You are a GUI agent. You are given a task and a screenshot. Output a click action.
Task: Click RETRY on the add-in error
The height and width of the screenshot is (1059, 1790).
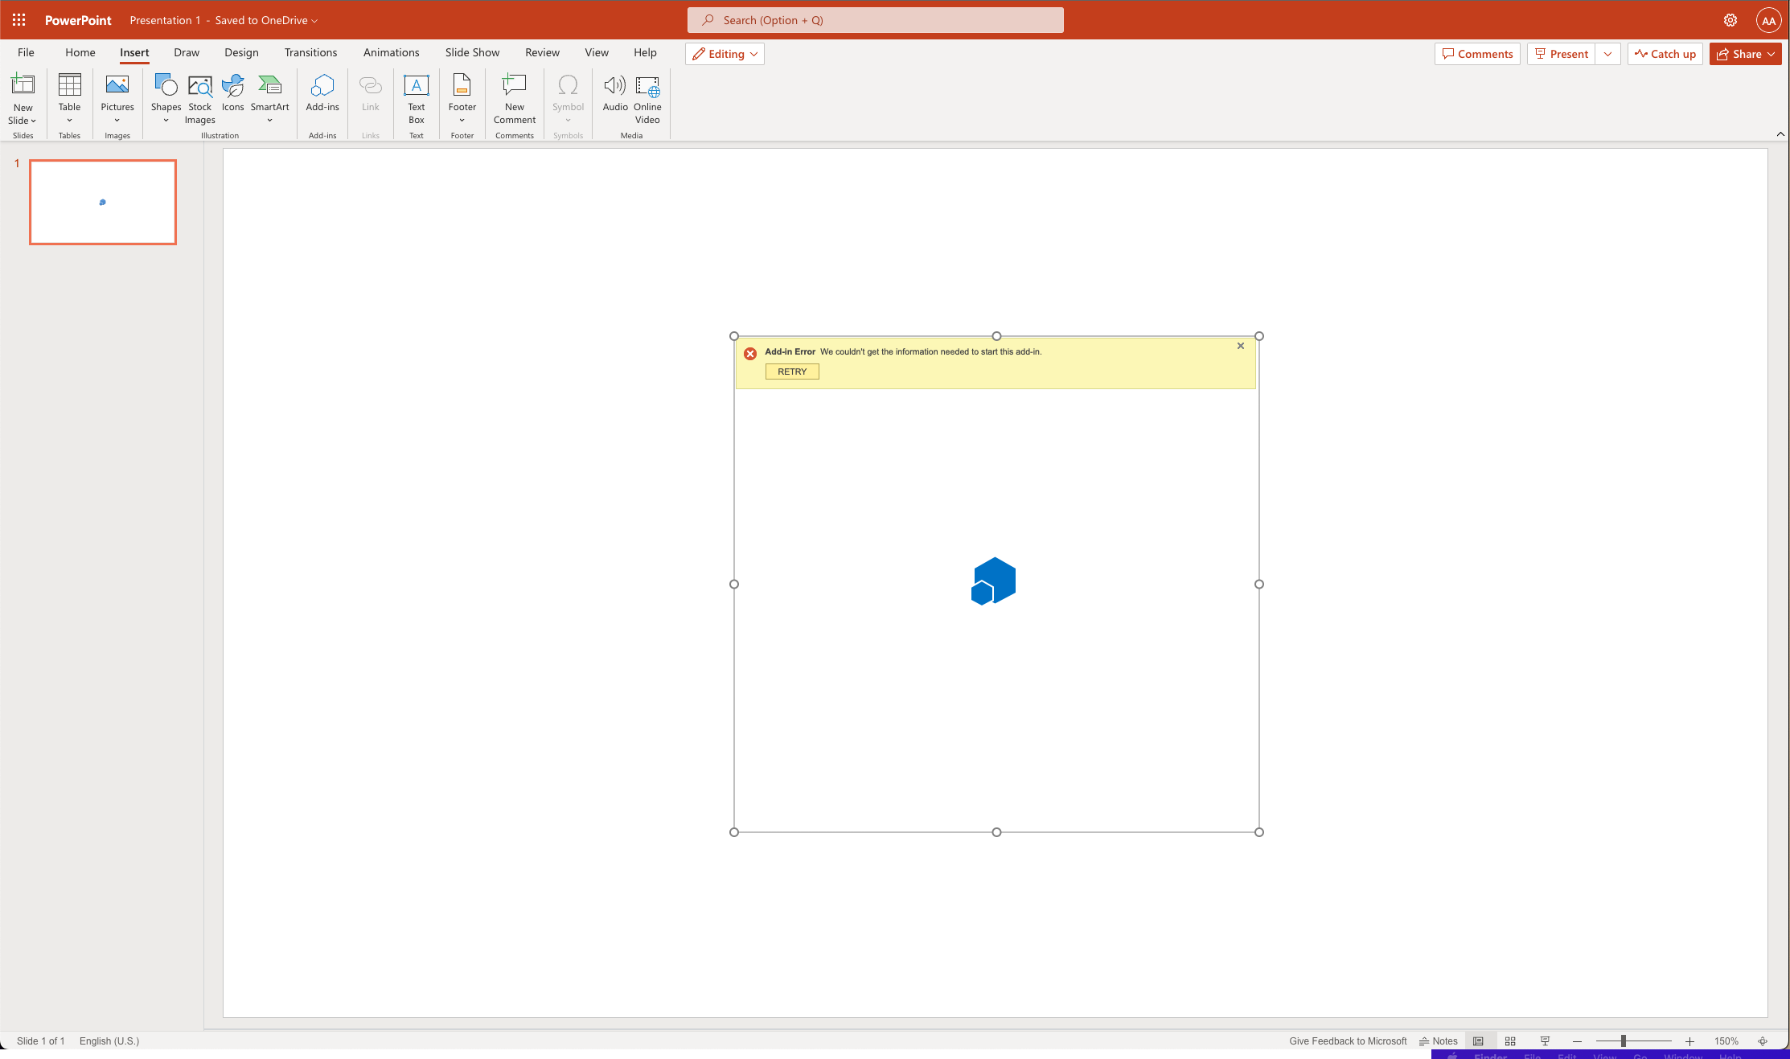coord(791,371)
